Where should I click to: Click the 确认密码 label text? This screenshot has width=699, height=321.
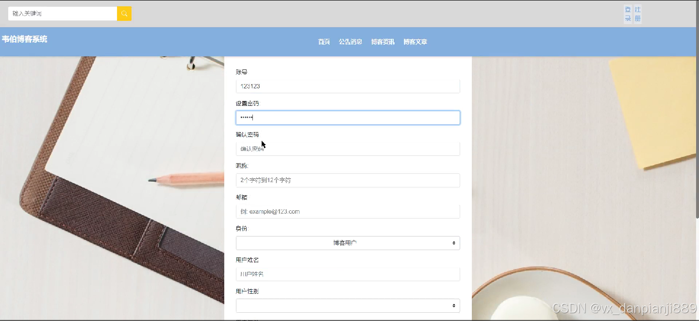coord(248,135)
